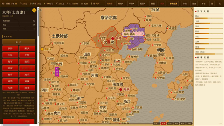Click the 民心 bar in 天下大势
The image size is (224, 126).
[x=209, y=18]
